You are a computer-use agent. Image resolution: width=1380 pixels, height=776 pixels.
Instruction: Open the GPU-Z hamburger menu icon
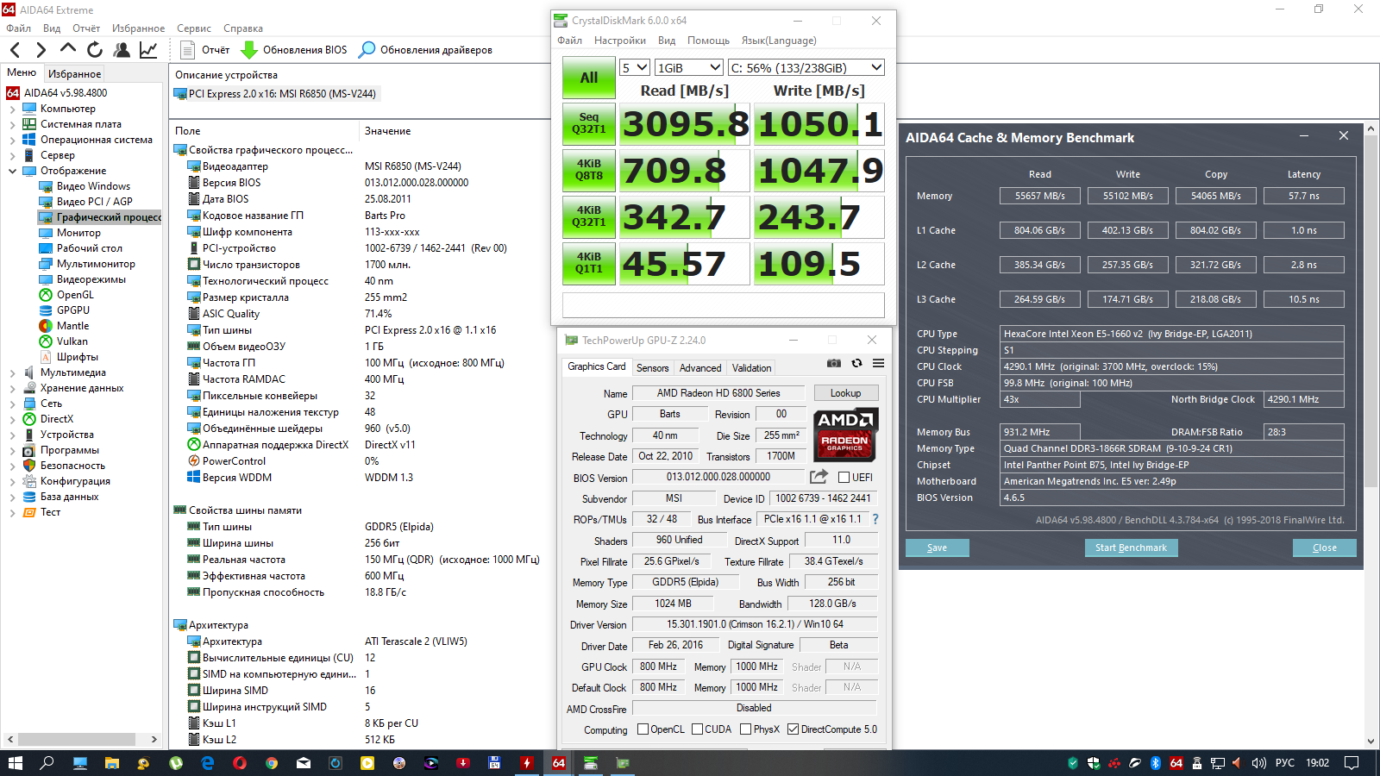878,363
